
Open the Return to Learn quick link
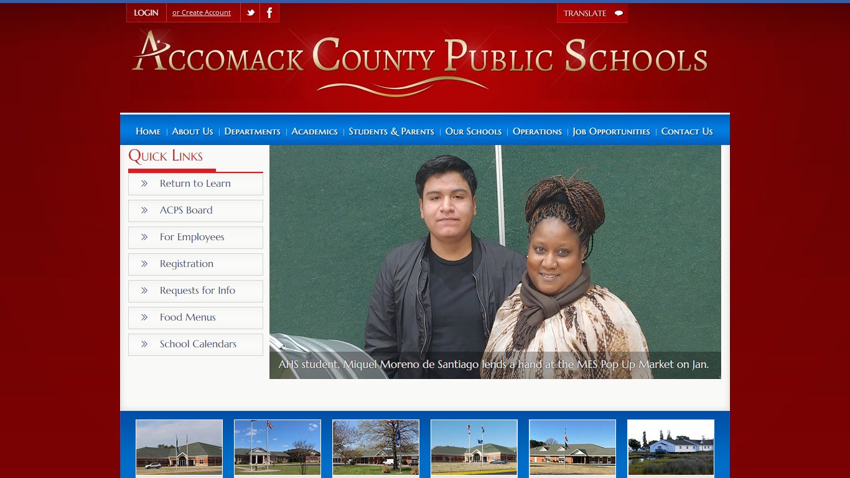point(195,184)
